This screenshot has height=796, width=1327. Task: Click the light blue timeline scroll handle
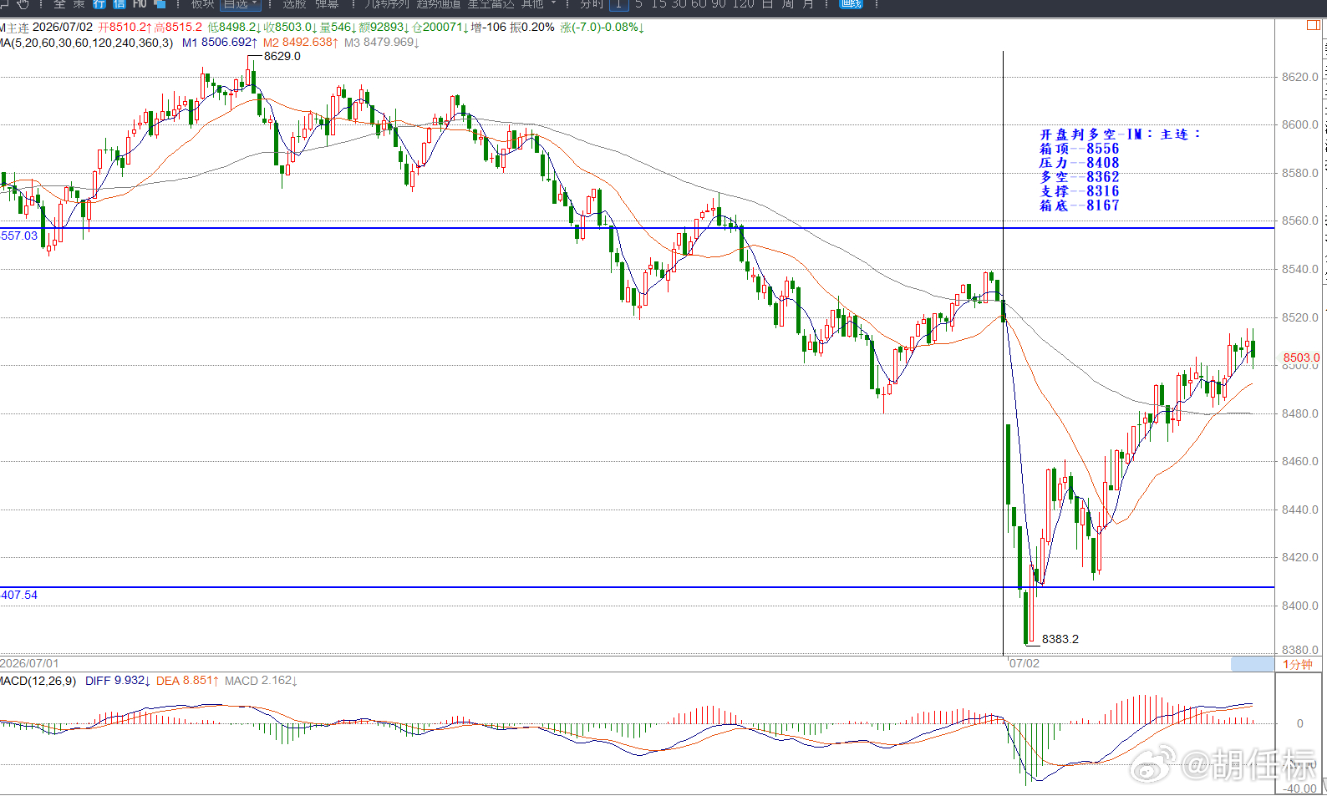pos(1252,664)
